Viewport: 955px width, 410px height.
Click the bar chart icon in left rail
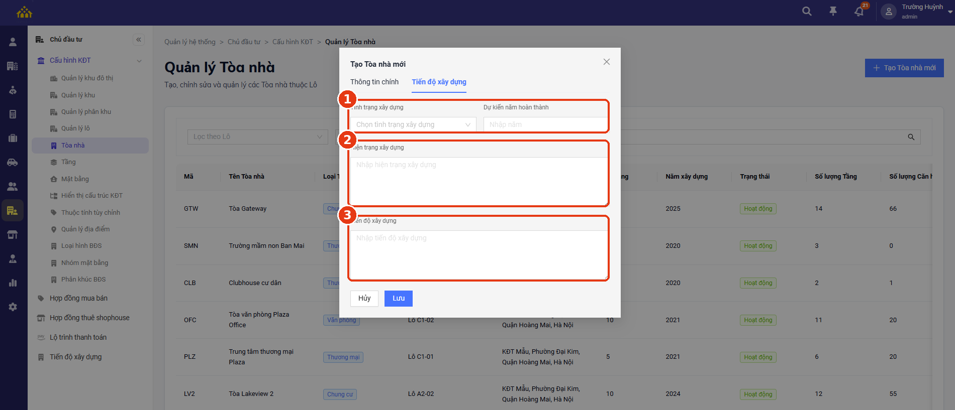click(13, 283)
